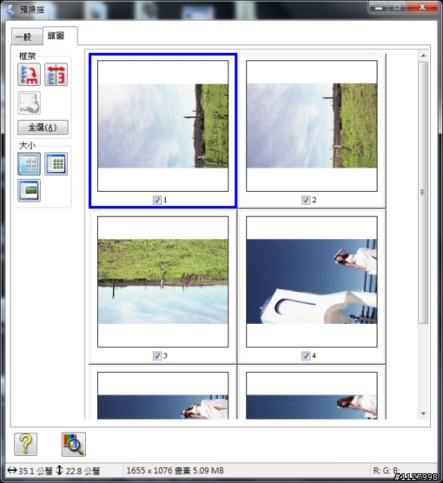The height and width of the screenshot is (483, 443).
Task: Click the scanner icon in the title bar
Action: click(x=11, y=10)
